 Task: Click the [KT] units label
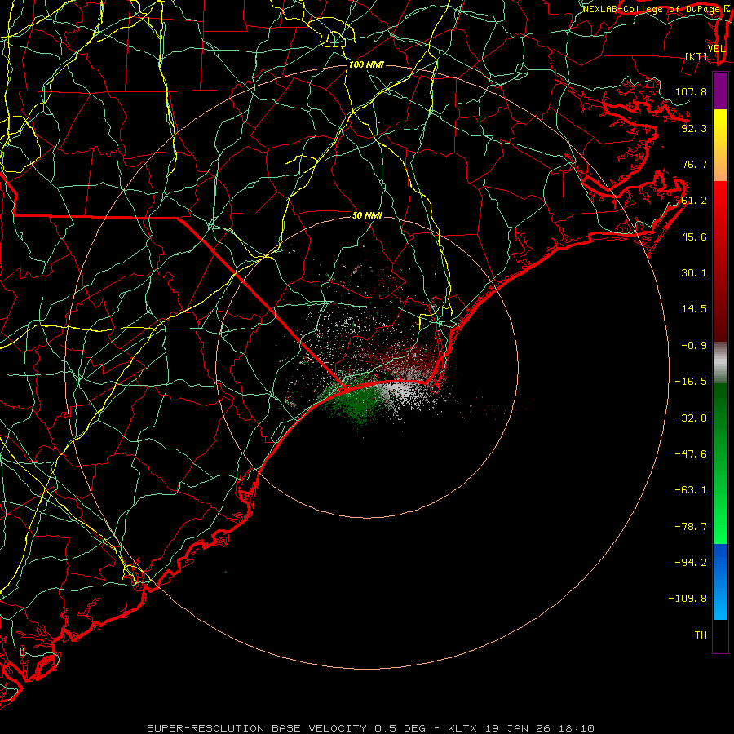[696, 57]
